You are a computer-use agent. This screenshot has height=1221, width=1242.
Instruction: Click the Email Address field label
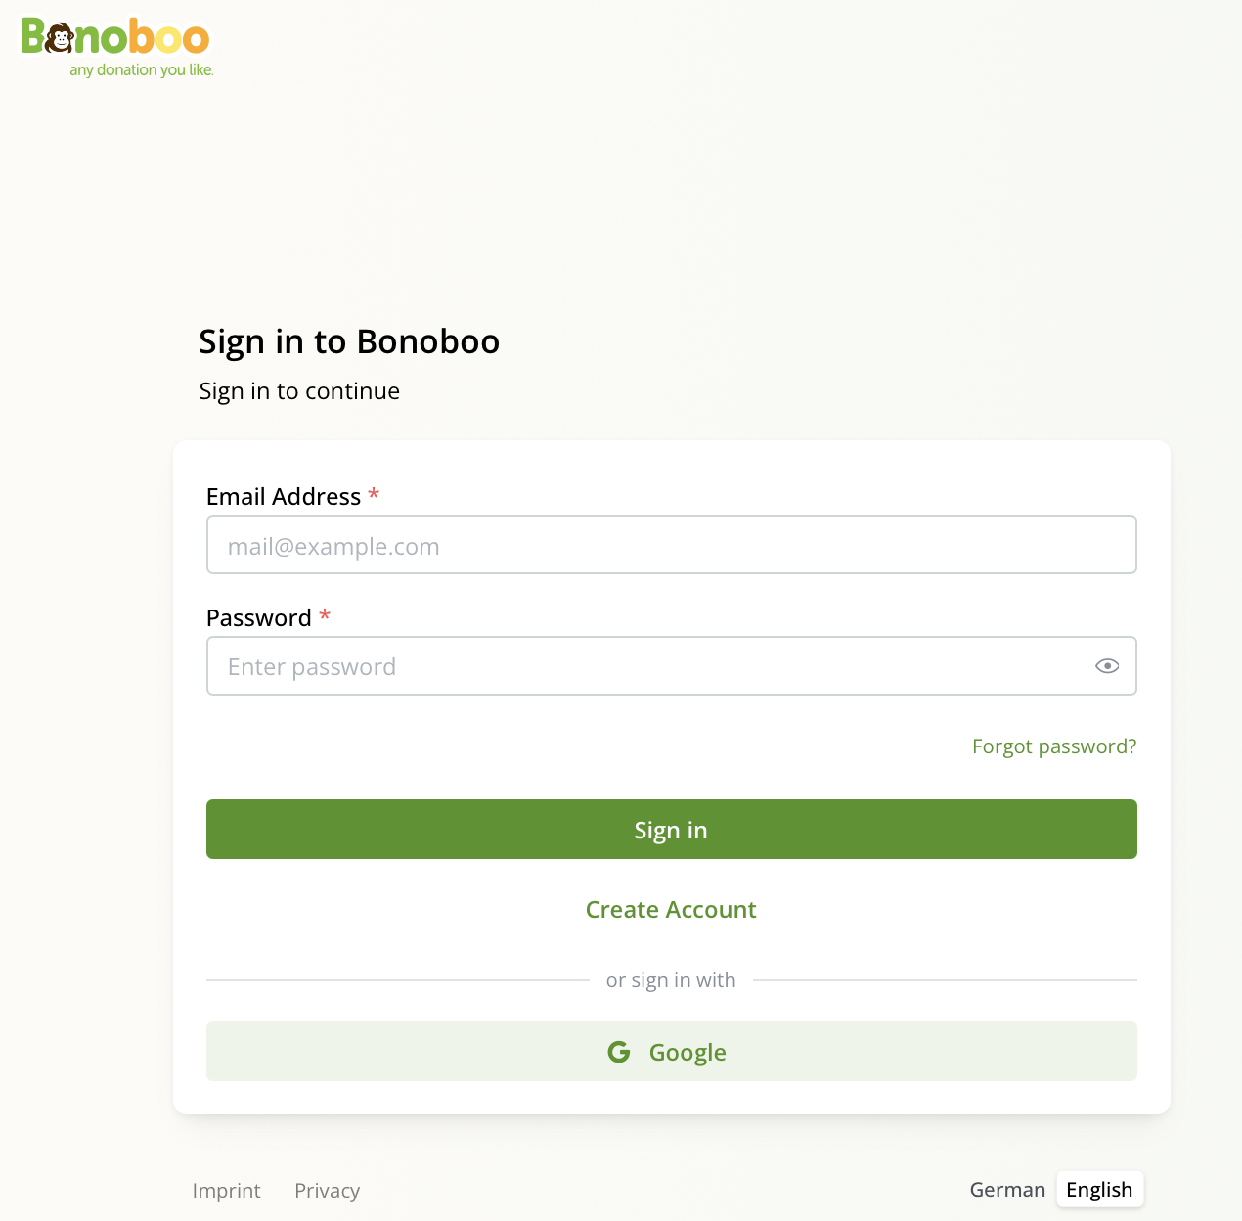tap(284, 497)
